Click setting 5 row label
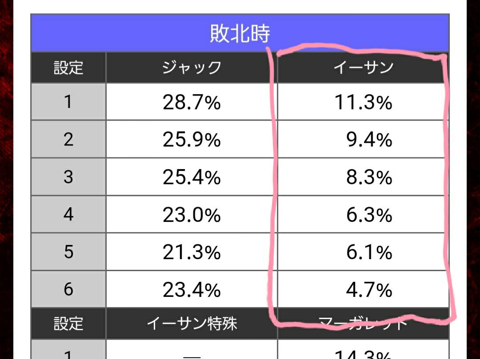This screenshot has width=480, height=359. 68,252
